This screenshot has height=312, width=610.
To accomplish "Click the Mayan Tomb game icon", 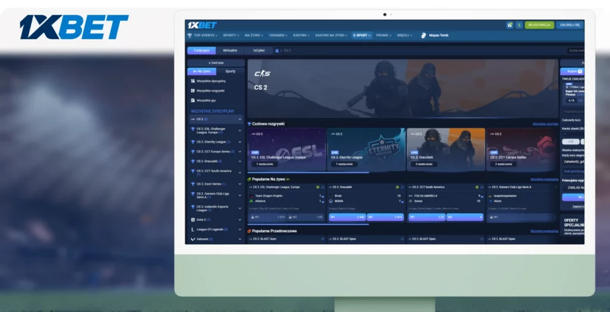I will point(424,35).
